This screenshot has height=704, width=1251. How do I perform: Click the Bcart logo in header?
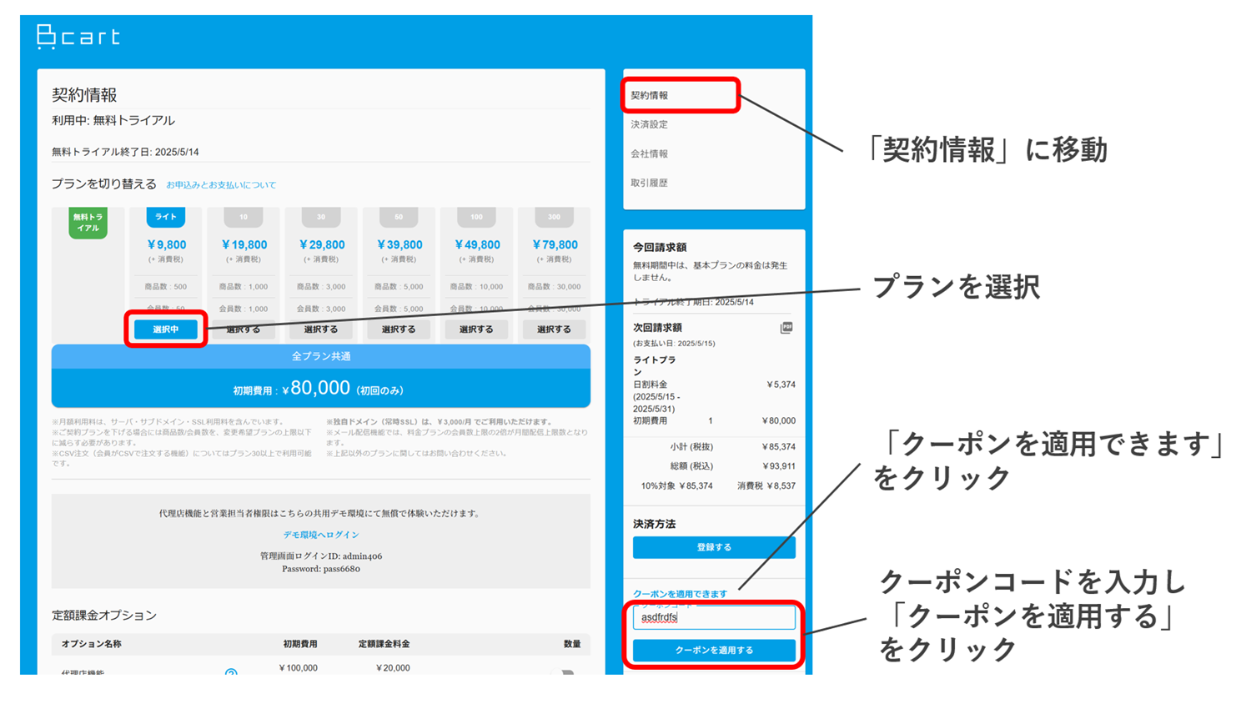point(78,37)
